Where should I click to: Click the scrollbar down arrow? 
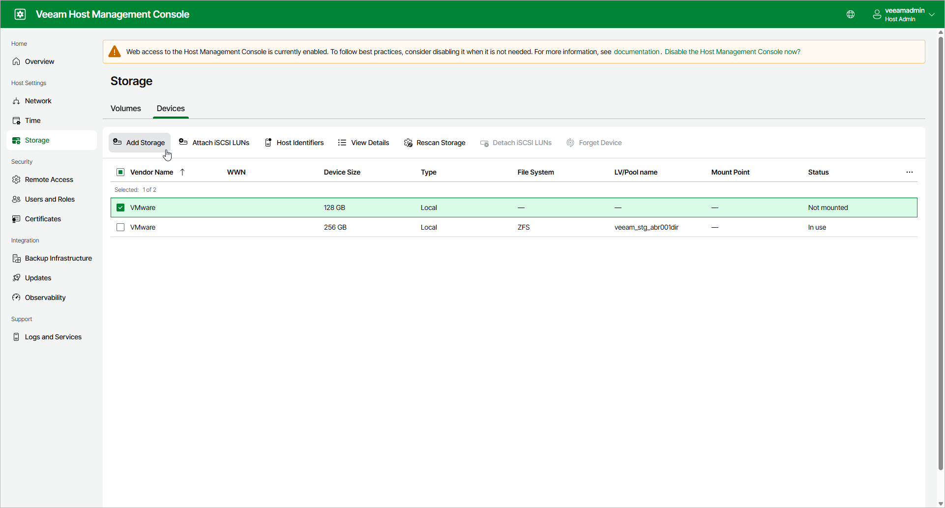point(941,504)
